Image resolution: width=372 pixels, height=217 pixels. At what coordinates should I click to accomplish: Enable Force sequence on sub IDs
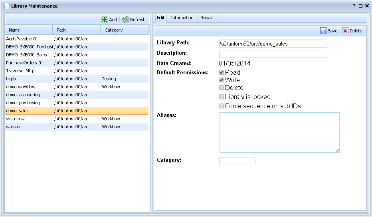pos(222,106)
